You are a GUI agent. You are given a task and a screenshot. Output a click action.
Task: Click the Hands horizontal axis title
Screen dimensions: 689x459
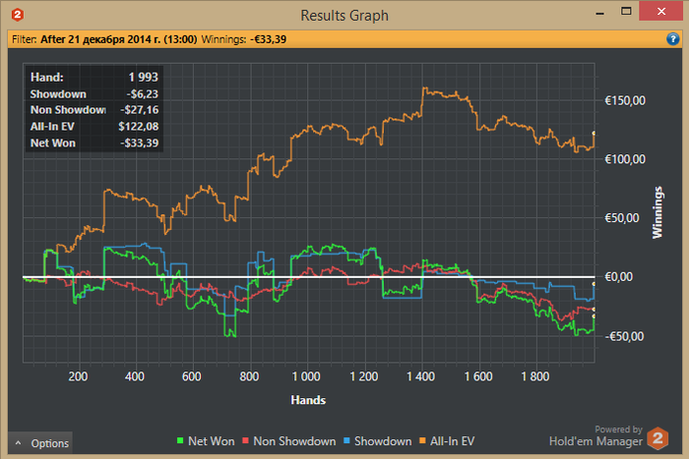[308, 400]
